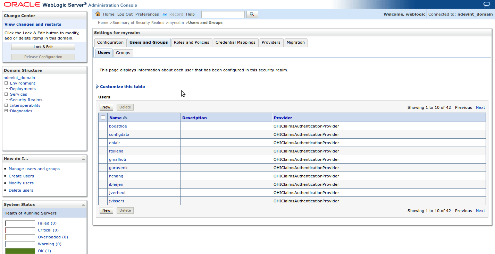The height and width of the screenshot is (254, 495).
Task: Click the Failed (0) status link
Action: coord(47,223)
